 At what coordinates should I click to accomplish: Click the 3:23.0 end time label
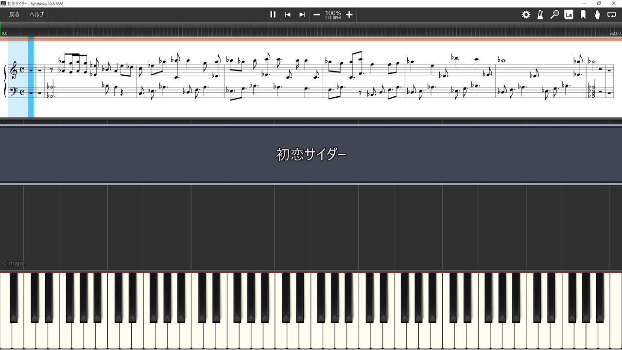point(615,34)
